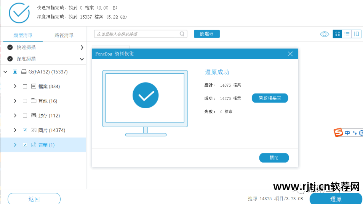Select the 封存 (112) row label
This screenshot has width=363, height=204.
(x=49, y=116)
